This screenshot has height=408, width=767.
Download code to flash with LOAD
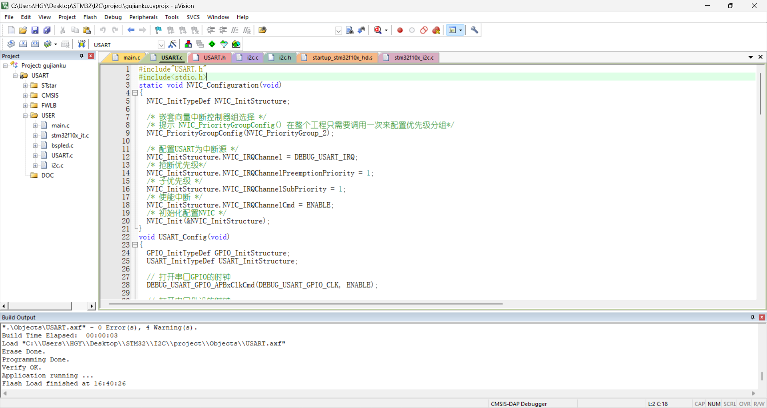[81, 44]
